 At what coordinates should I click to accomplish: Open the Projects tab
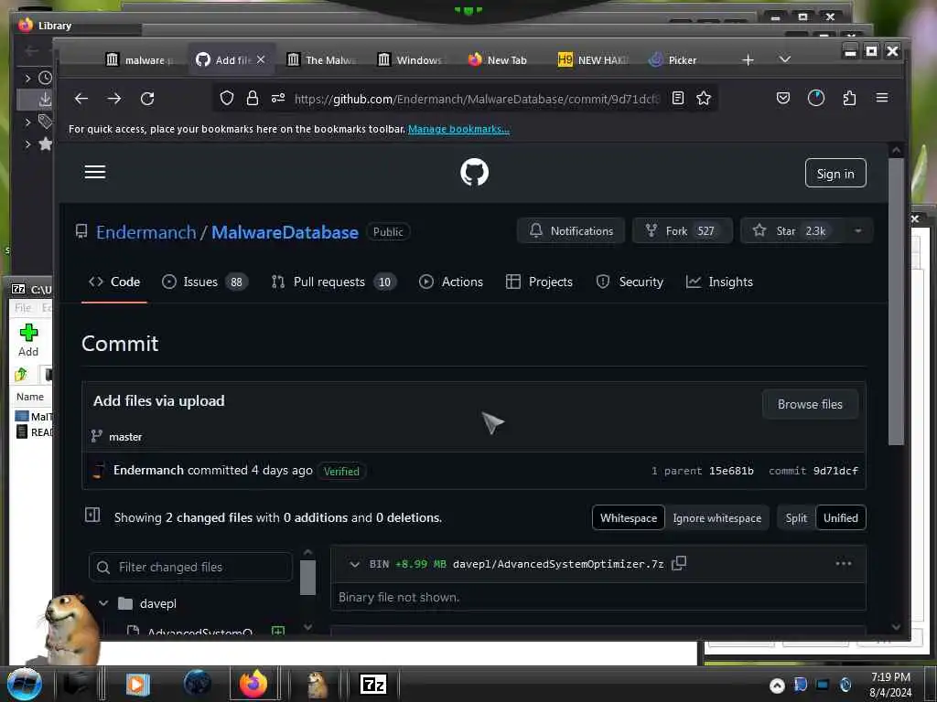tap(539, 282)
